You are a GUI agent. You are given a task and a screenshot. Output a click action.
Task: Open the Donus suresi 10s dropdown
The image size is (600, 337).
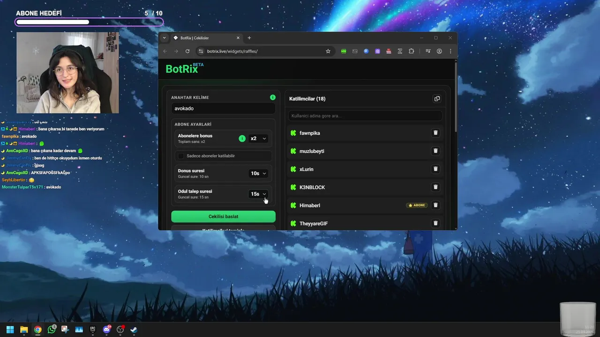258,173
